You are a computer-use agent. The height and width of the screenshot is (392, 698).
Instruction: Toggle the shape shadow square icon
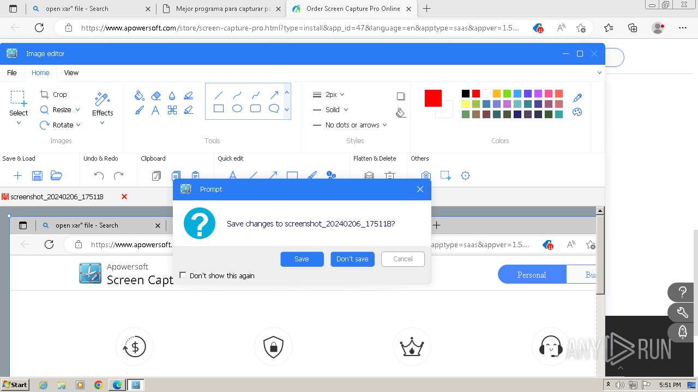pyautogui.click(x=401, y=96)
